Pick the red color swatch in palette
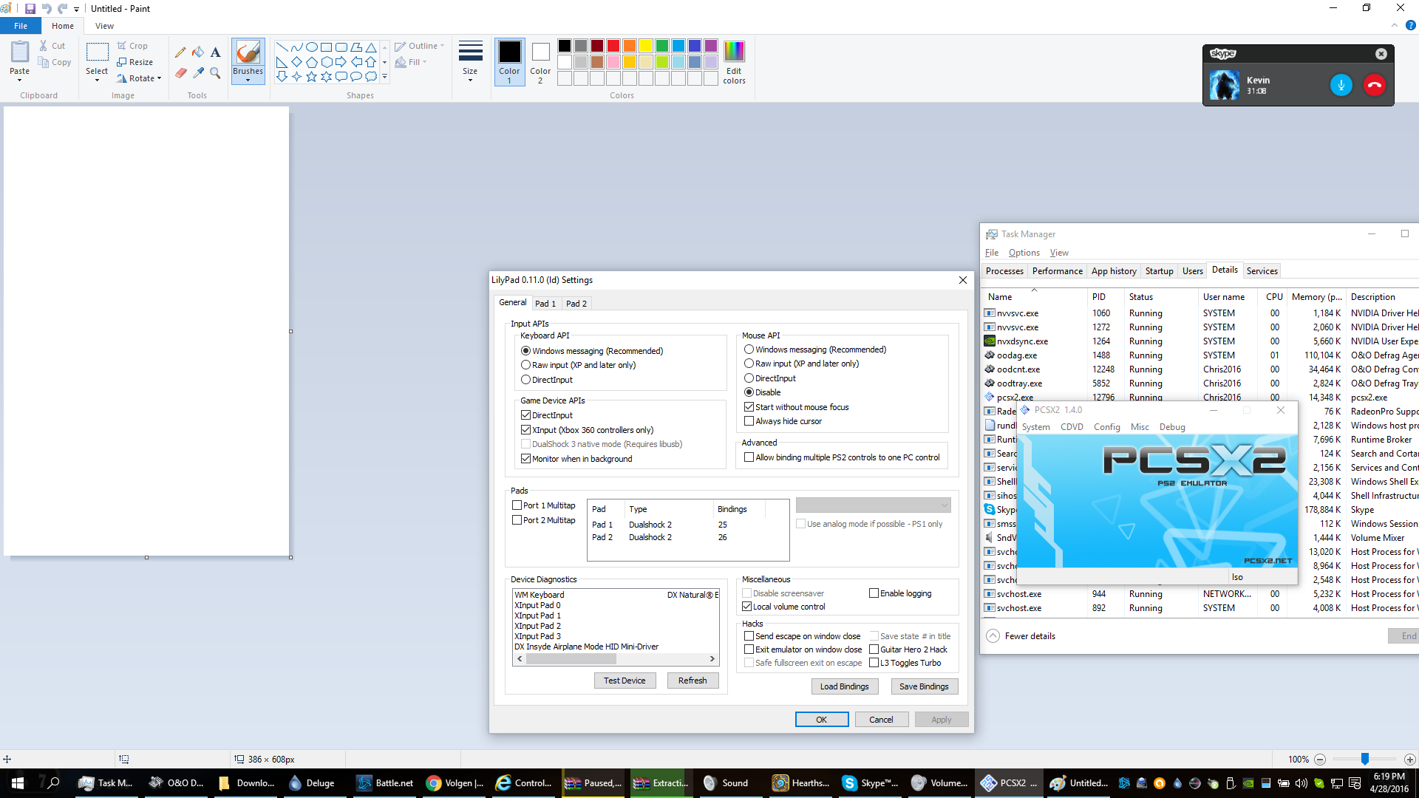The image size is (1419, 798). tap(613, 46)
